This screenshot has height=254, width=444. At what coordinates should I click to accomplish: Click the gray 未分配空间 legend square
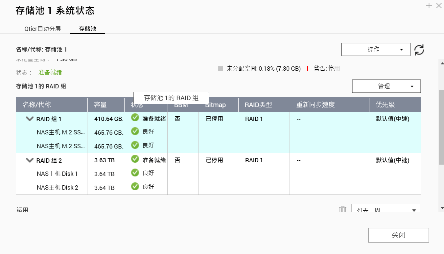(x=221, y=69)
